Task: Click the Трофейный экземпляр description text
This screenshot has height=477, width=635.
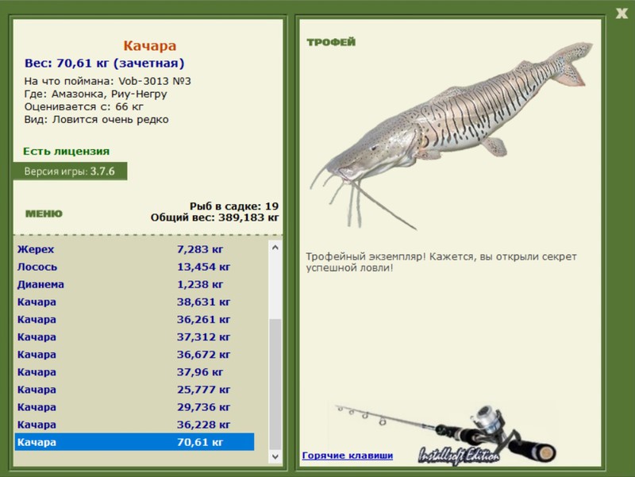Action: [441, 262]
